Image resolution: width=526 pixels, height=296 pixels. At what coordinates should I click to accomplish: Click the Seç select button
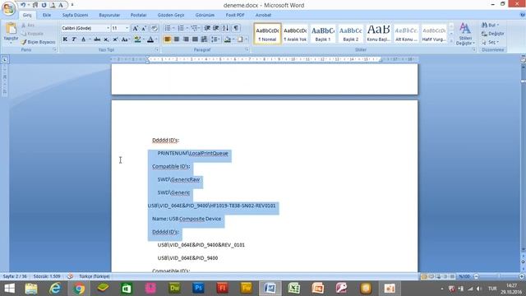tap(490, 42)
